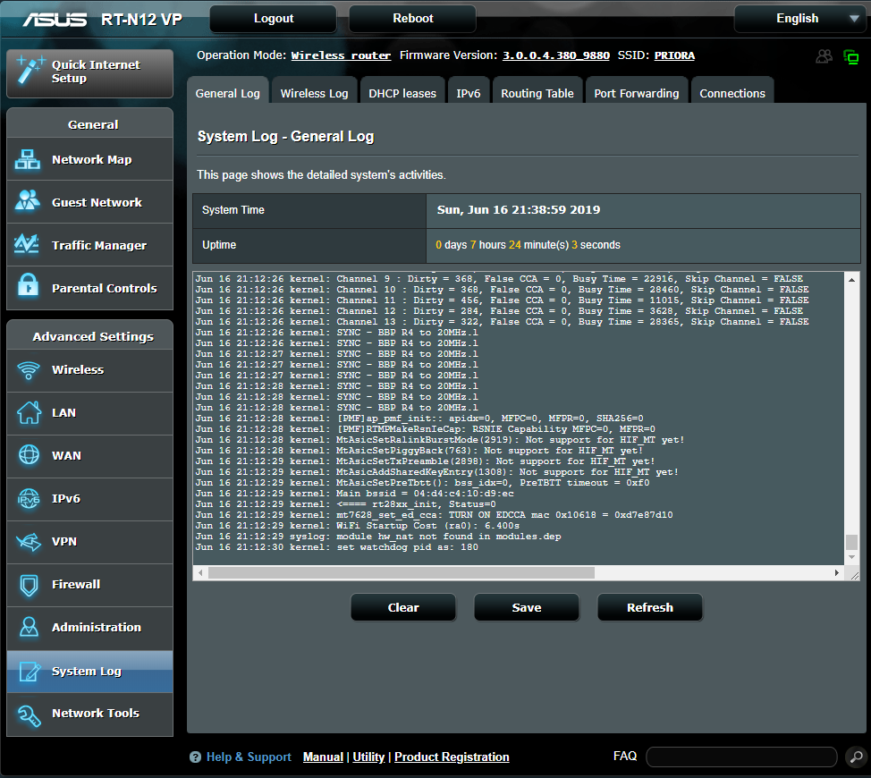
Task: Open the Routing Table tab
Action: tap(537, 90)
